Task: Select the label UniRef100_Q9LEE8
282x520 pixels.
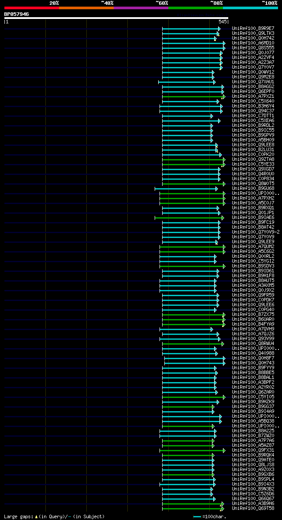Action: tap(253, 145)
